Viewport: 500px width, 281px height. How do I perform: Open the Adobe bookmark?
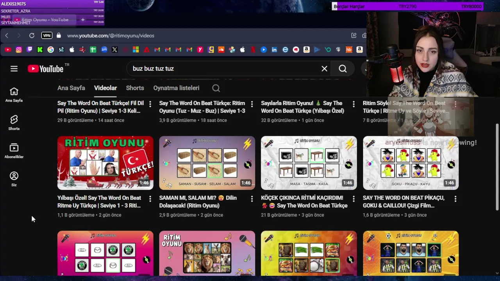[x=146, y=50]
